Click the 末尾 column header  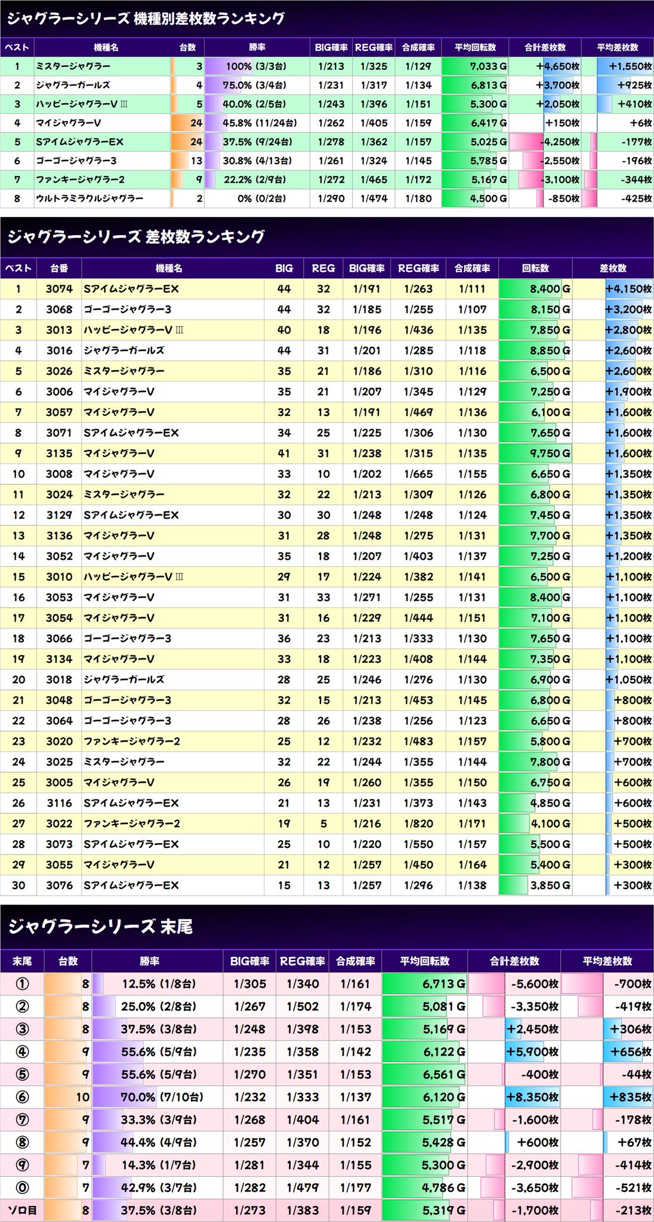[22, 961]
